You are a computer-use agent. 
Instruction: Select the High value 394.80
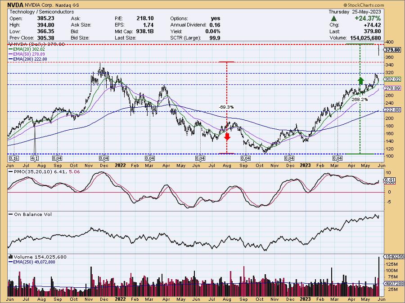(46, 25)
